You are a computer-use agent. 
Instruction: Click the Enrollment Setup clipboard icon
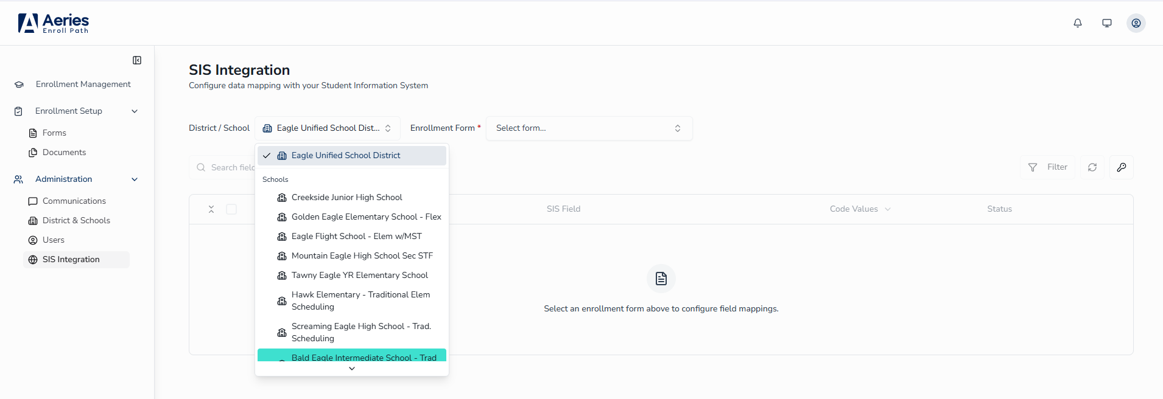[18, 111]
